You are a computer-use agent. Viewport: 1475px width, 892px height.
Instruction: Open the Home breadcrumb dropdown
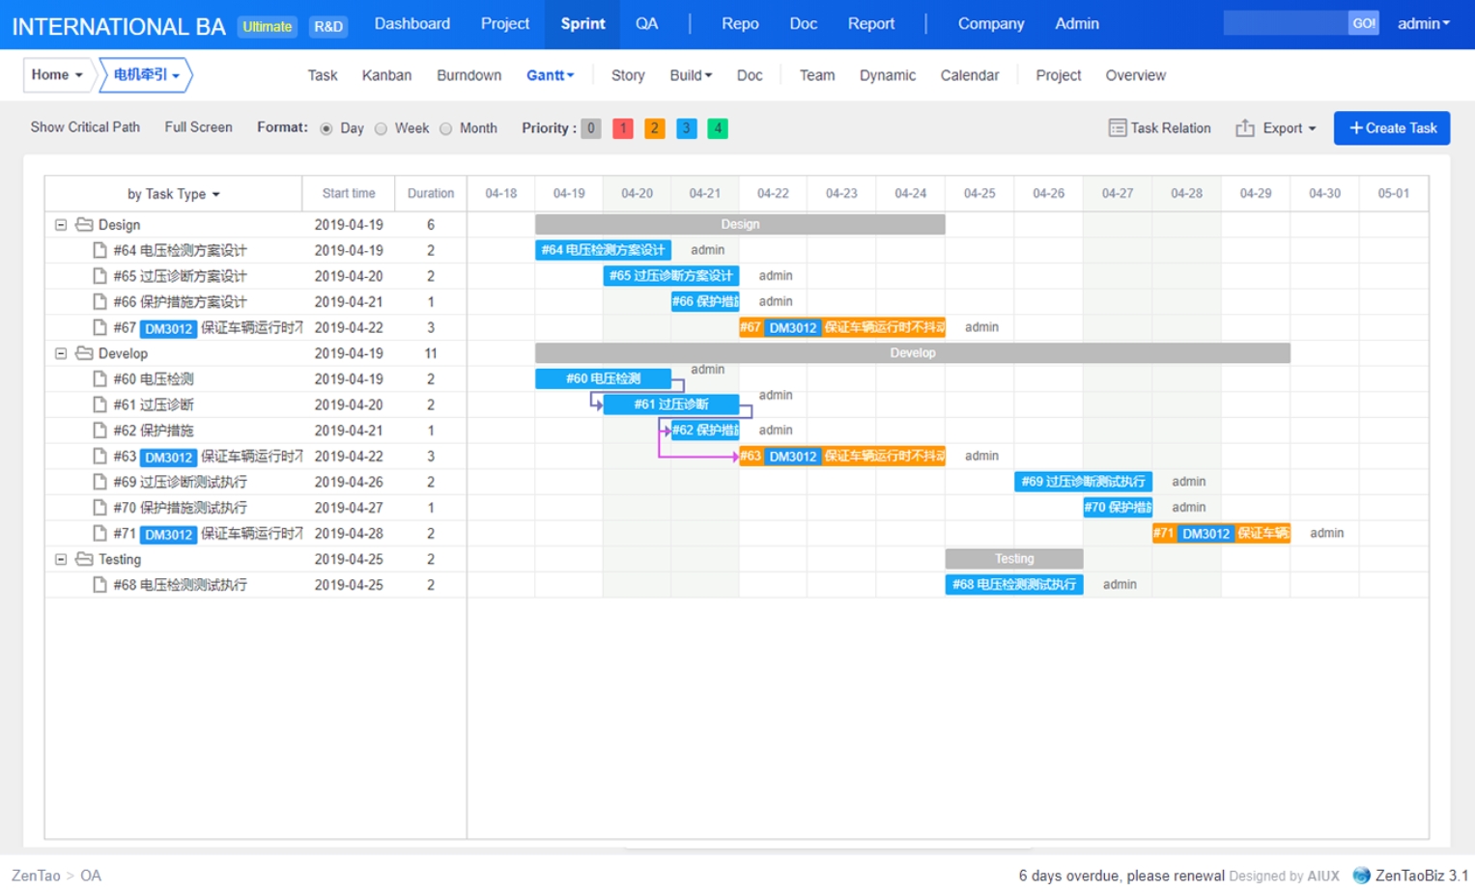[x=57, y=74]
